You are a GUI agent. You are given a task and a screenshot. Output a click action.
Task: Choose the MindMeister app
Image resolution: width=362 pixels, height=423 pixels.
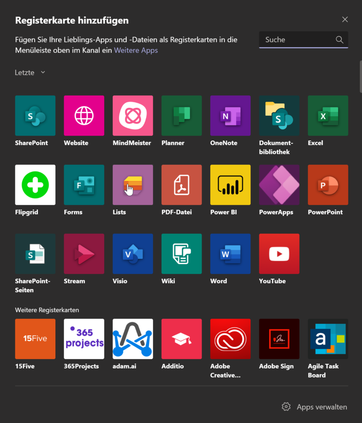click(x=133, y=116)
